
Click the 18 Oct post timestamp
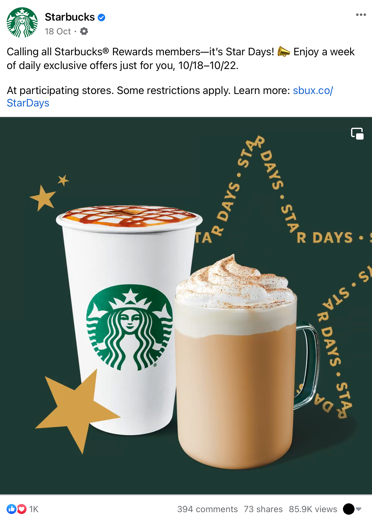(58, 31)
